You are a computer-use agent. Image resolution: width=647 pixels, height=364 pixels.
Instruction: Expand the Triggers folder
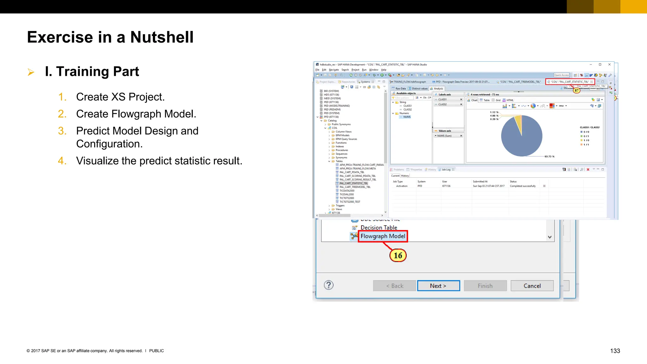[329, 206]
